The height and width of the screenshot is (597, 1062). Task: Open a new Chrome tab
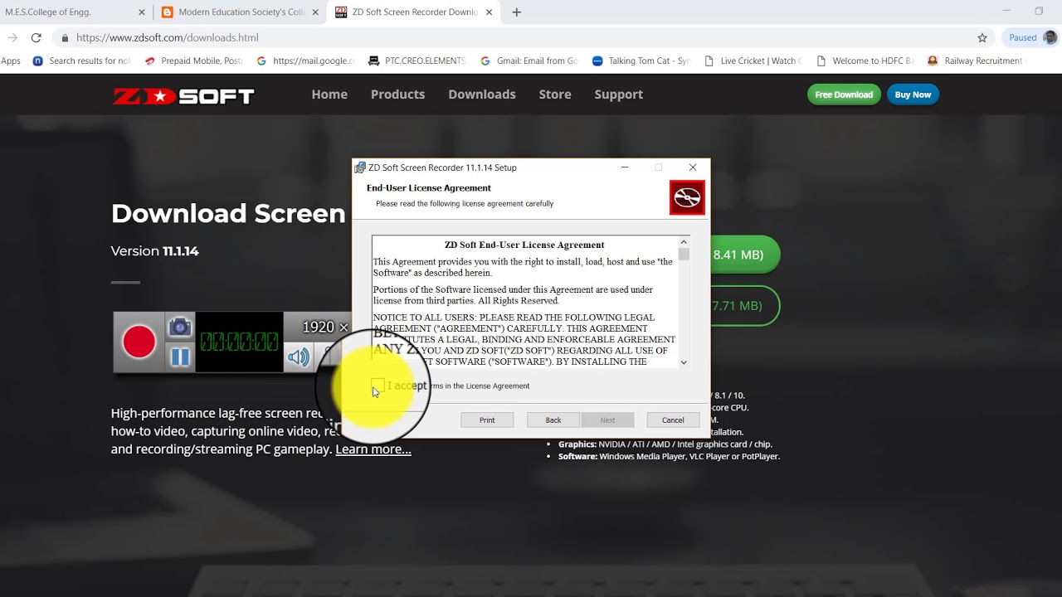516,12
